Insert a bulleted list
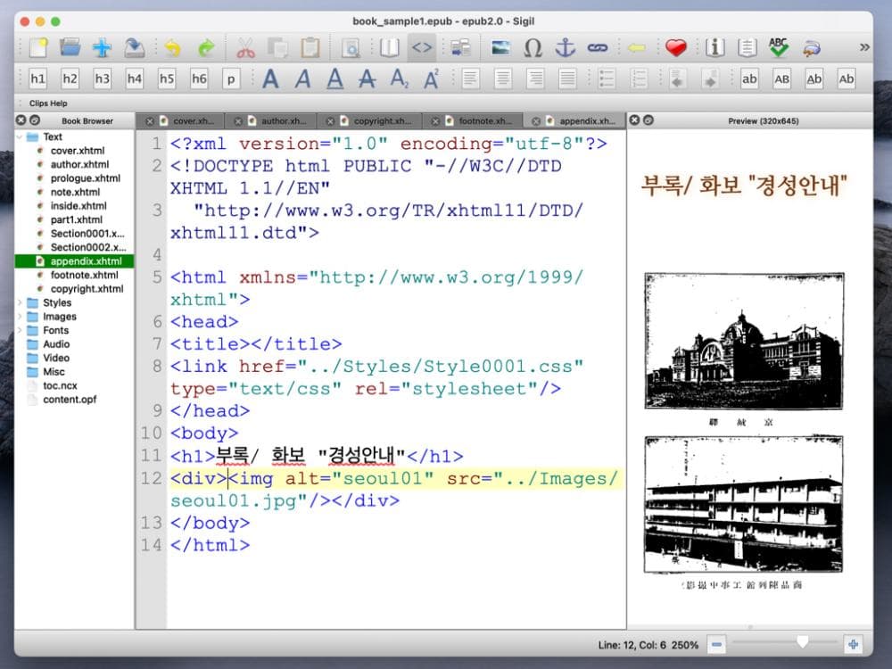 pos(607,78)
